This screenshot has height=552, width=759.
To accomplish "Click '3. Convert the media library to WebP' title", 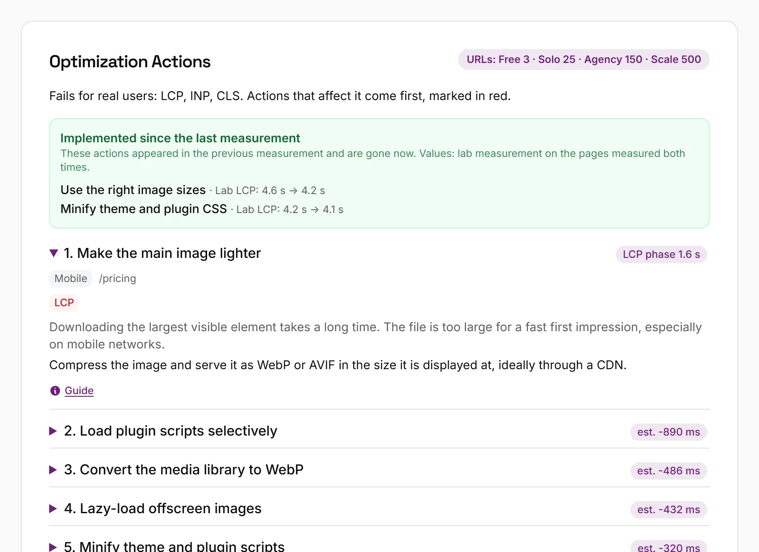I will coord(184,470).
